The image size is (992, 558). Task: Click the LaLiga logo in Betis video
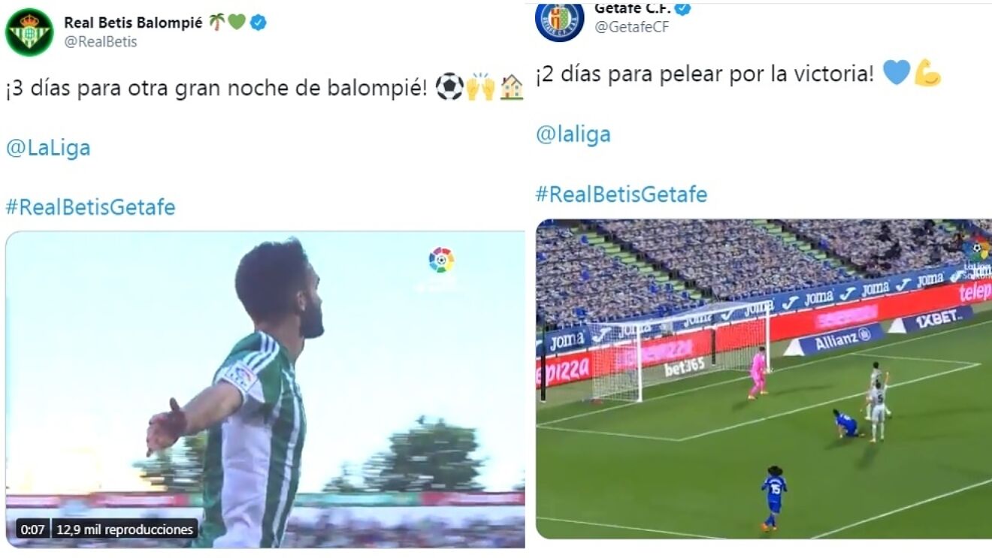(441, 260)
